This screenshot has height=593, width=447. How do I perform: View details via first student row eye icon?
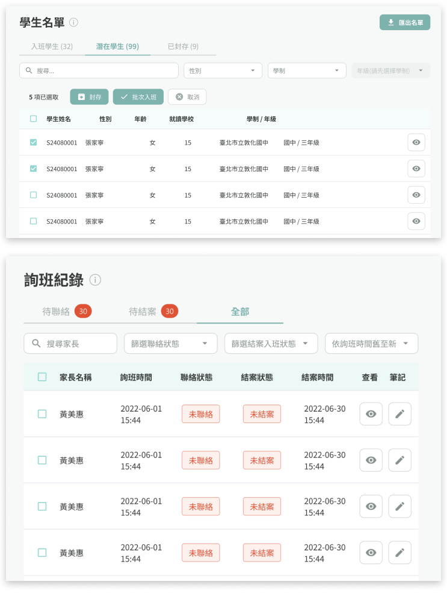[416, 142]
